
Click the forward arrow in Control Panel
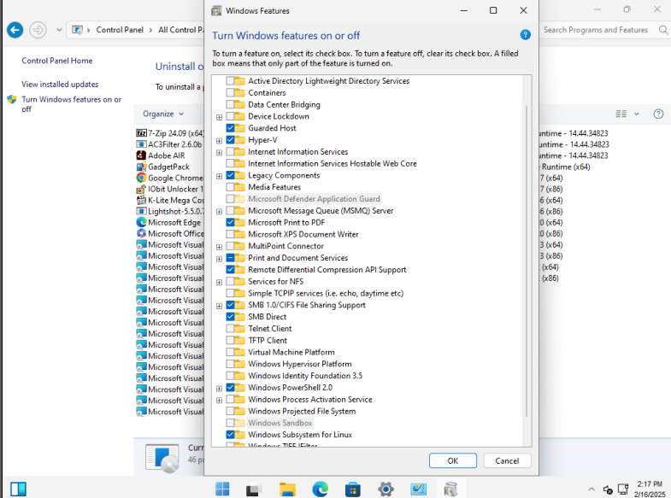click(38, 30)
